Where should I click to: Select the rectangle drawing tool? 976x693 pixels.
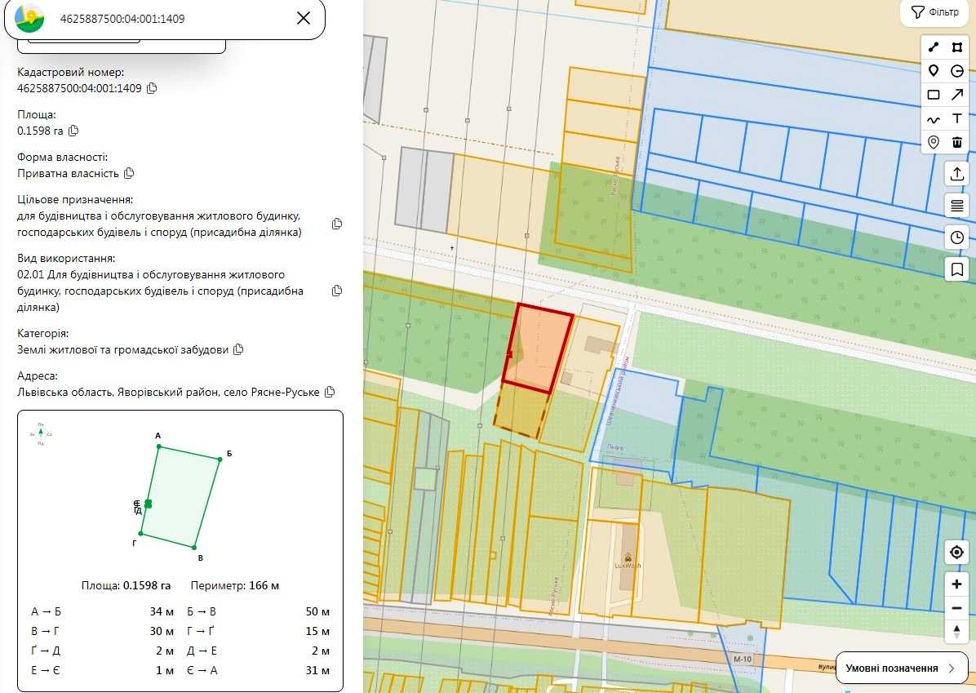coord(933,95)
